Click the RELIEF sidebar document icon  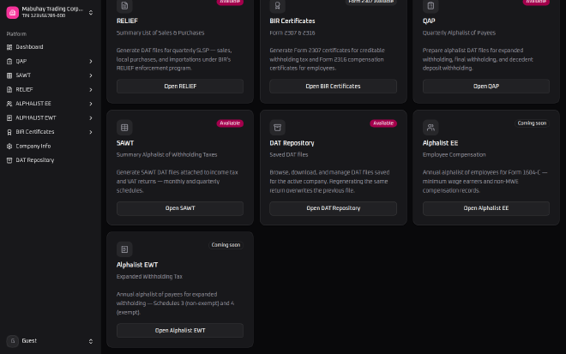point(9,89)
